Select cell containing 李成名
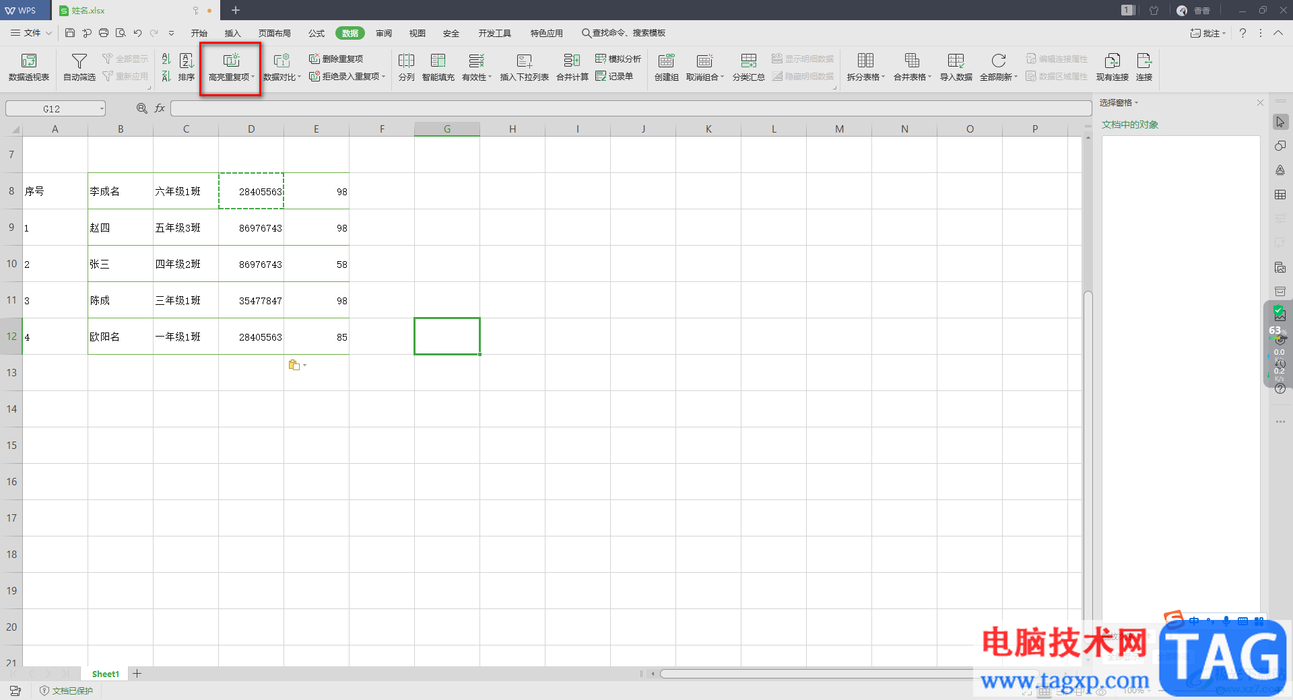The width and height of the screenshot is (1293, 700). 121,191
